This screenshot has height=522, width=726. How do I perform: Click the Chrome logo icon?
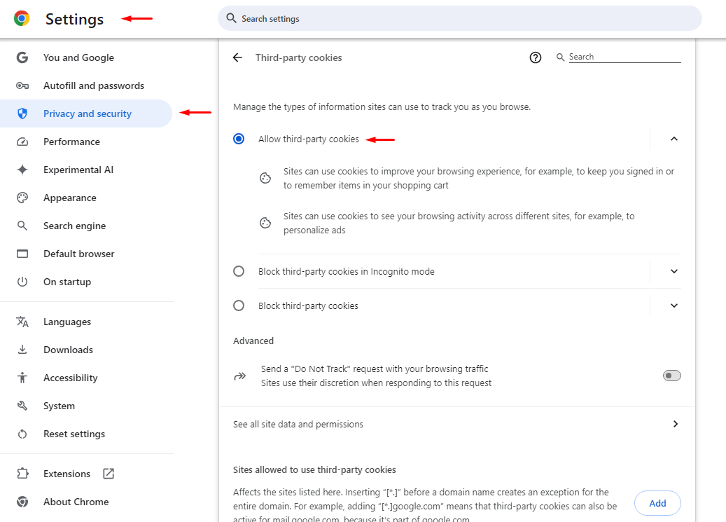(x=22, y=19)
